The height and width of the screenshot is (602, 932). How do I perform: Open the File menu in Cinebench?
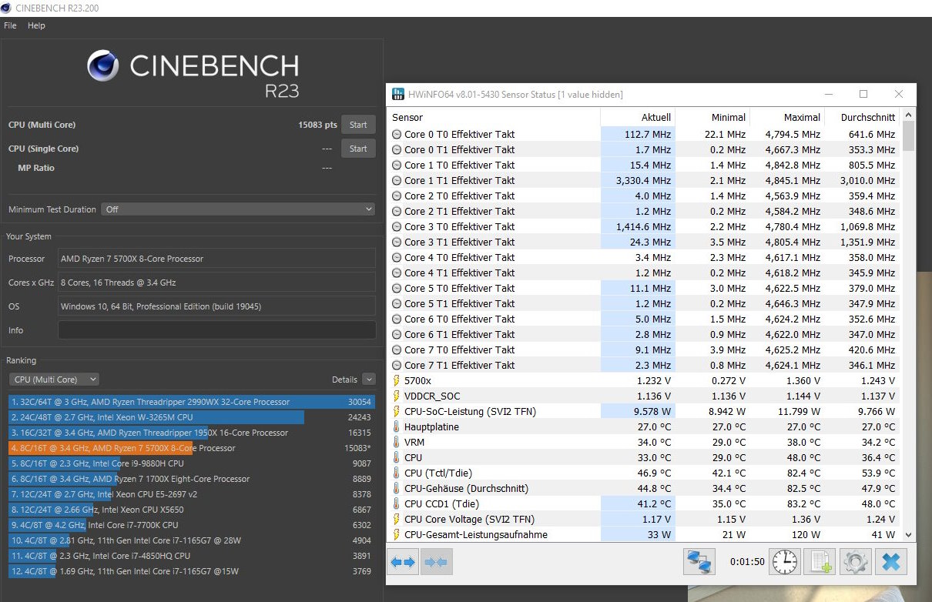coord(10,25)
